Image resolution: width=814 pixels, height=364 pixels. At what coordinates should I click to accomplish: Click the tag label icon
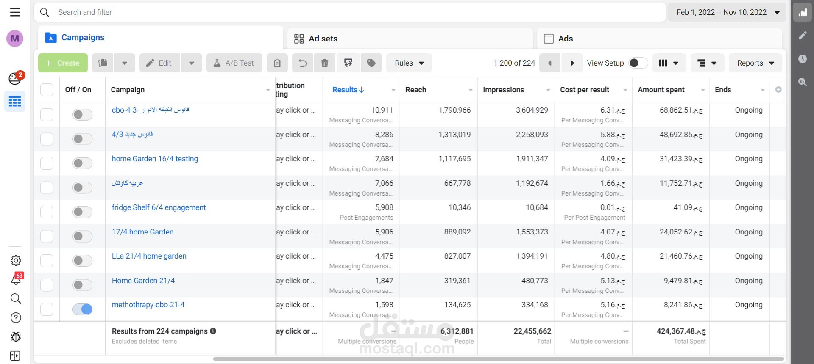coord(371,63)
